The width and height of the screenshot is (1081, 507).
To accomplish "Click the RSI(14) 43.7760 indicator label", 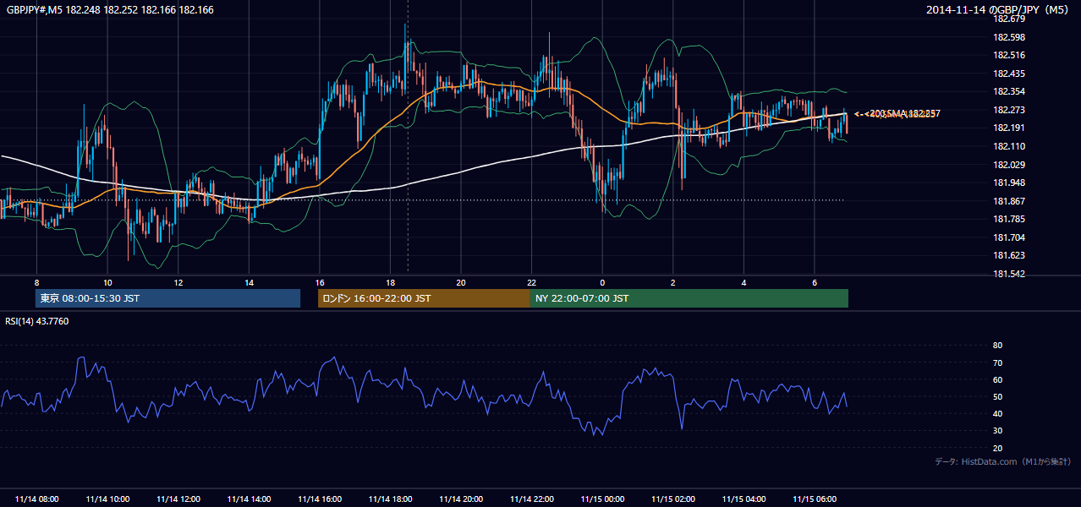I will tap(37, 321).
